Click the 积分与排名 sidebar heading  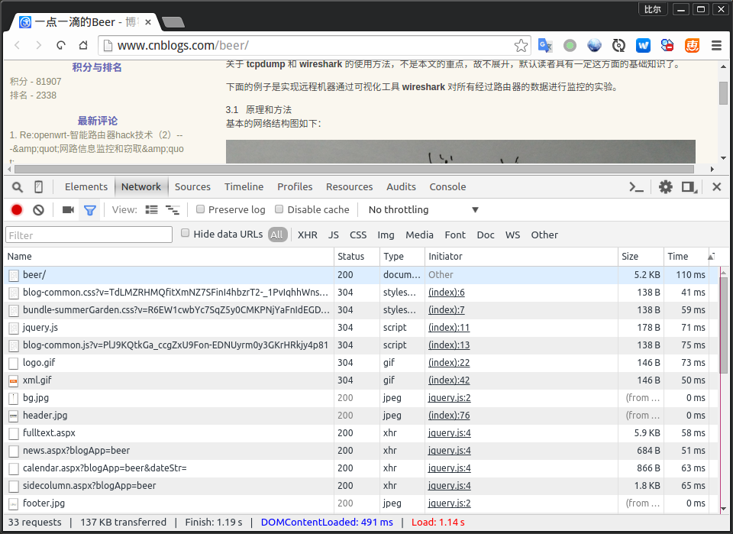[x=97, y=67]
